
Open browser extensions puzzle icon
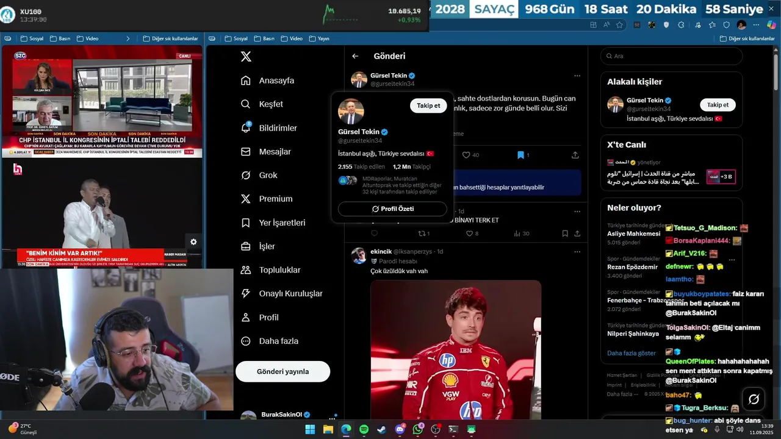[681, 25]
